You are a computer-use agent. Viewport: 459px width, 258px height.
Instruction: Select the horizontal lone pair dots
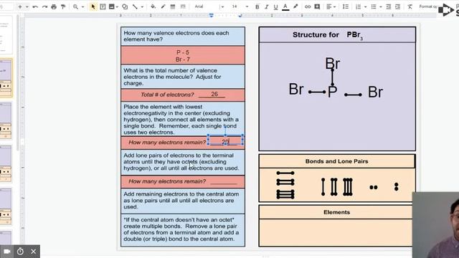[374, 188]
